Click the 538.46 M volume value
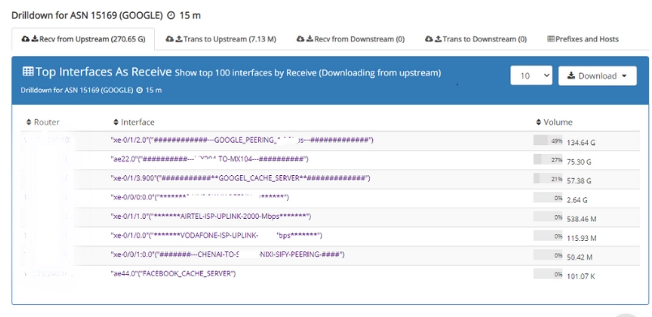Viewport: 652px width, 317px height. click(x=581, y=219)
